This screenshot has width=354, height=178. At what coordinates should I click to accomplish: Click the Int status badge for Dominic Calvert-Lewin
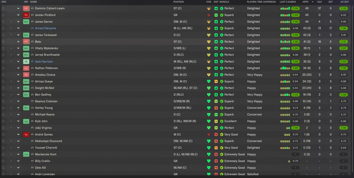pyautogui.click(x=26, y=8)
